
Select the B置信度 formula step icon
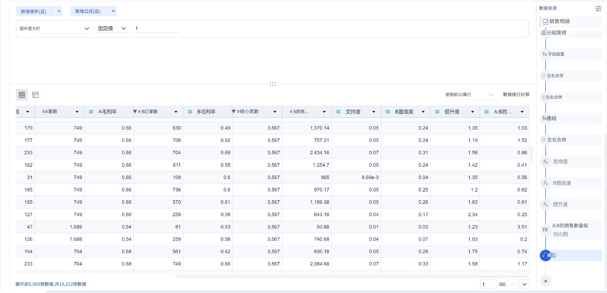[545, 183]
